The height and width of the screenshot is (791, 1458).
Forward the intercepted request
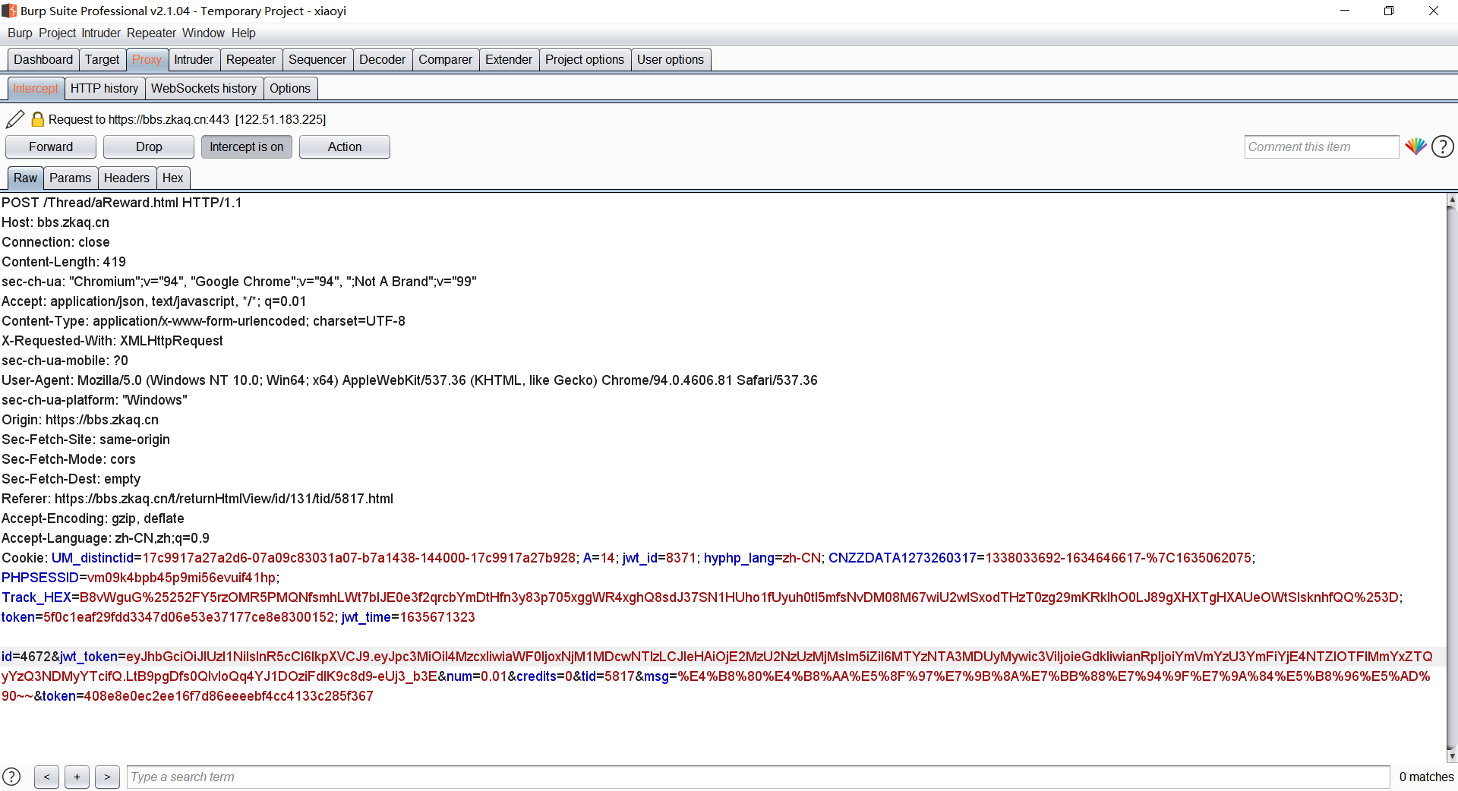click(51, 147)
